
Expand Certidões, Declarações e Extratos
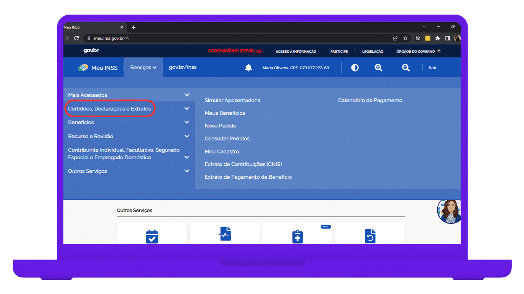(x=110, y=109)
